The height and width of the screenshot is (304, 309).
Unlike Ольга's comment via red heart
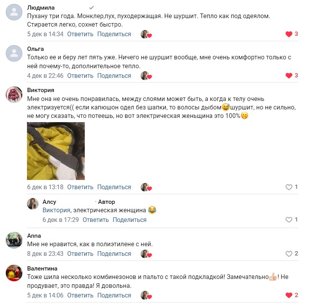[289, 76]
